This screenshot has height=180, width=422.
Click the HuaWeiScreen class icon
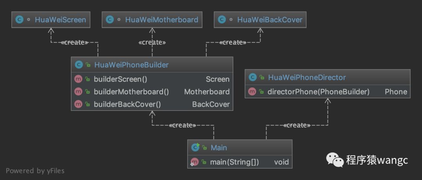tap(20, 20)
